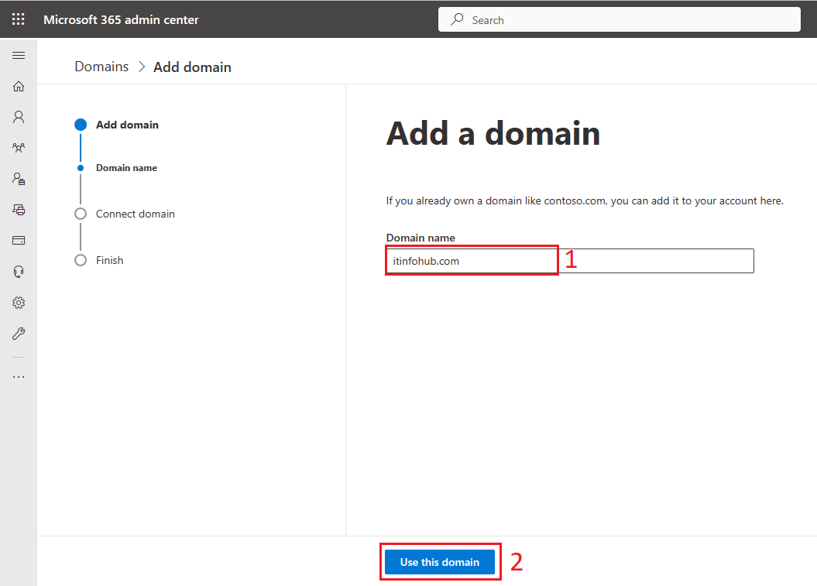Viewport: 817px width, 586px height.
Task: Click the Use this domain button
Action: (x=440, y=562)
